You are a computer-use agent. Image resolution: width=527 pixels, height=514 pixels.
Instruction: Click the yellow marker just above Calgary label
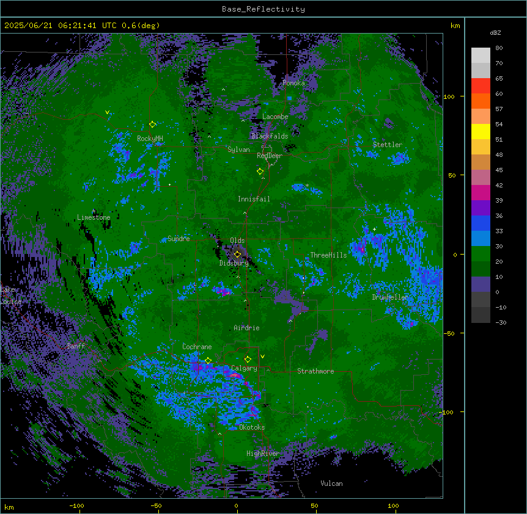[x=248, y=360]
